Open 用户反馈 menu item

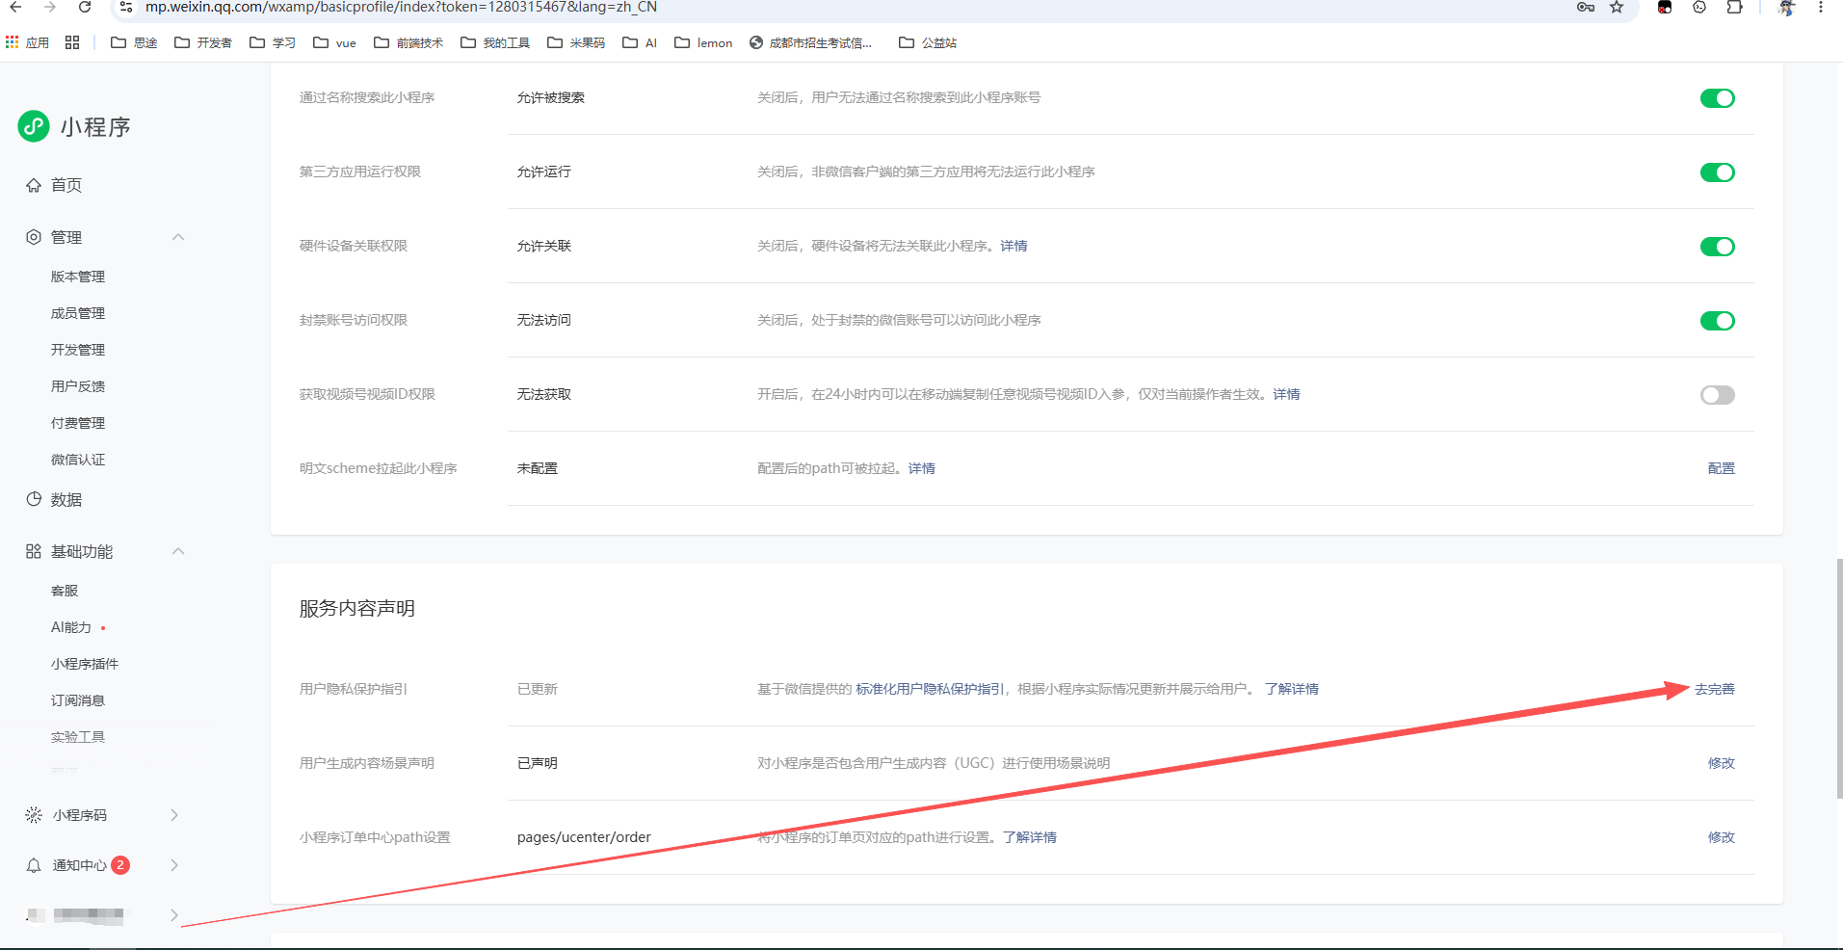coord(78,386)
